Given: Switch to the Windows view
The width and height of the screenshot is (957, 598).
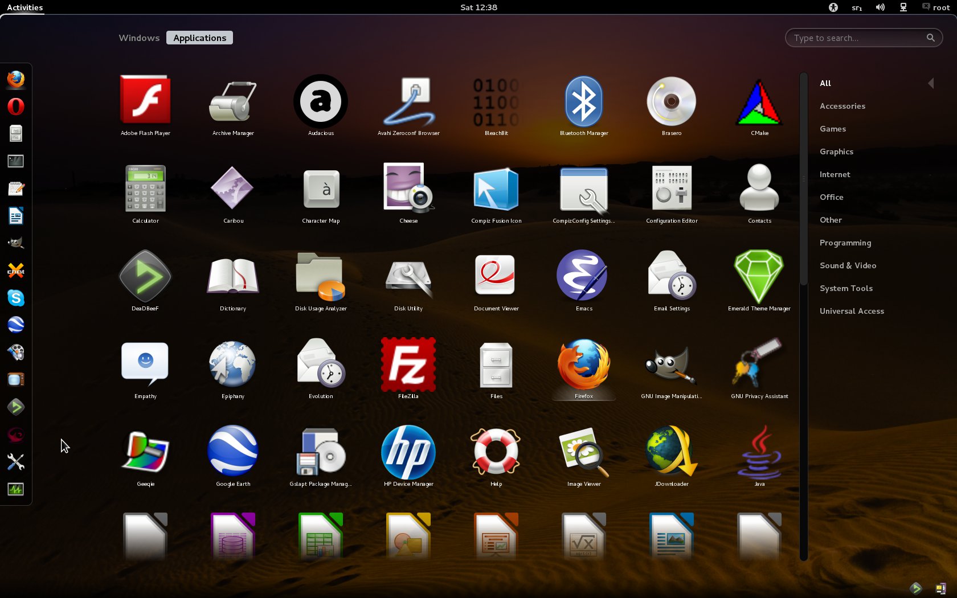Looking at the screenshot, I should click(139, 38).
